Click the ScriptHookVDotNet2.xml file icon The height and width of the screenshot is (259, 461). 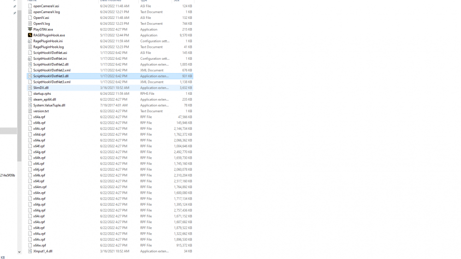point(30,70)
